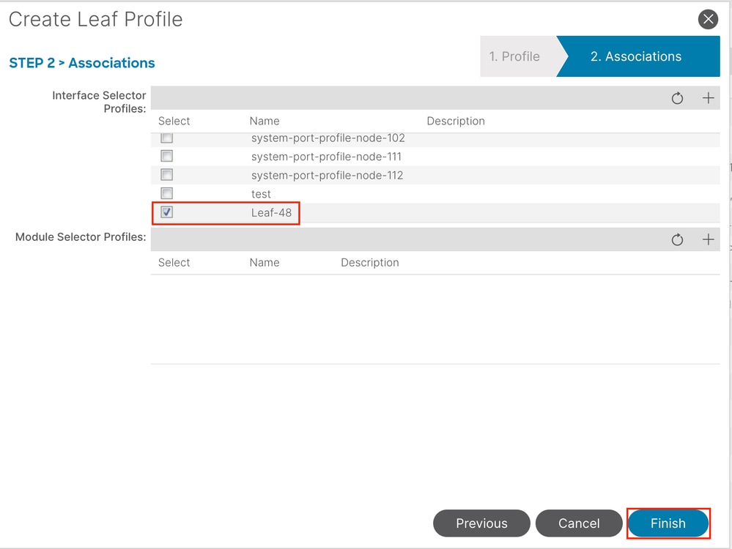This screenshot has width=732, height=549.
Task: Sort interface profiles by Name column
Action: [x=265, y=121]
